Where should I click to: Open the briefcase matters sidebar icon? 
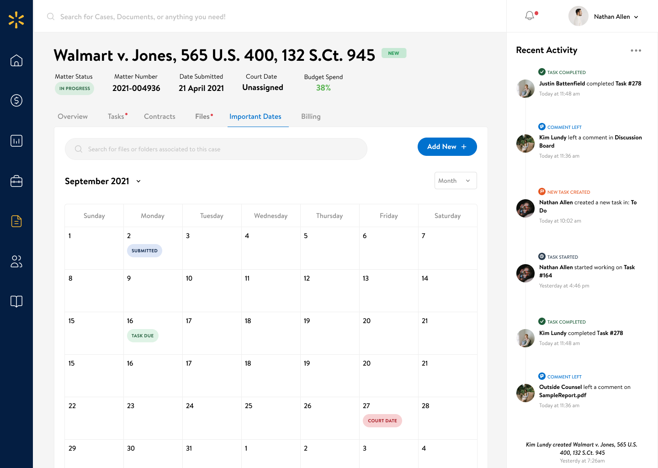pos(16,181)
